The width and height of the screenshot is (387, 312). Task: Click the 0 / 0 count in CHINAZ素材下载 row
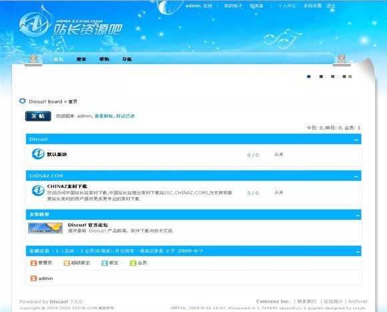[253, 193]
